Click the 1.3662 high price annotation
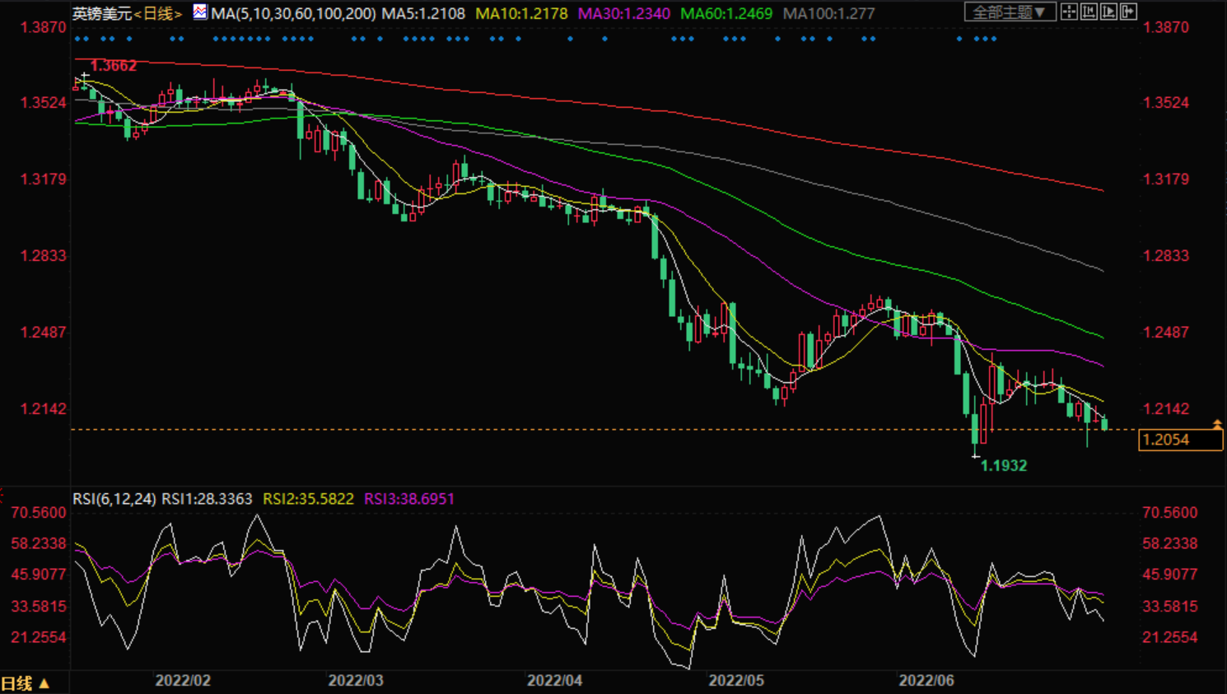Viewport: 1227px width, 694px height. 114,66
